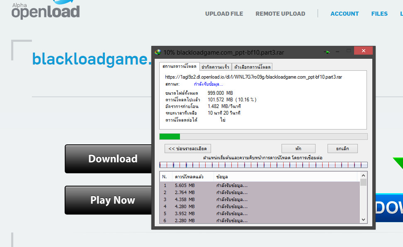Click the IDM globe icon in title bar
This screenshot has width=403, height=247.
[158, 52]
